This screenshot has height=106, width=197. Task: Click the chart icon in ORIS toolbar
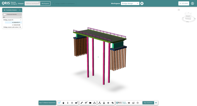(133, 103)
